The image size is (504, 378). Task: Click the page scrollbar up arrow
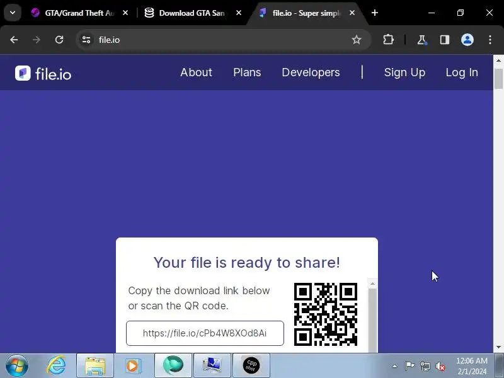[x=498, y=60]
